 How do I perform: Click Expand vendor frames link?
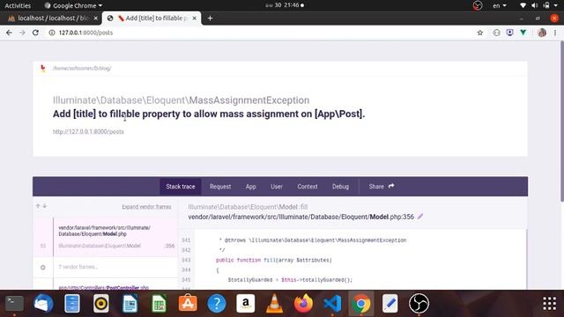click(146, 207)
